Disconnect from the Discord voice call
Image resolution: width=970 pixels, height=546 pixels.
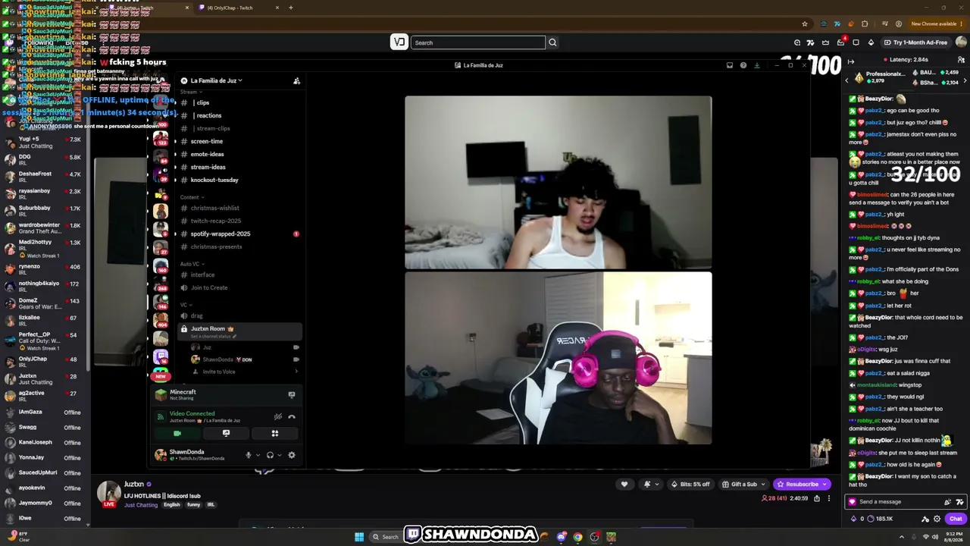tap(292, 416)
